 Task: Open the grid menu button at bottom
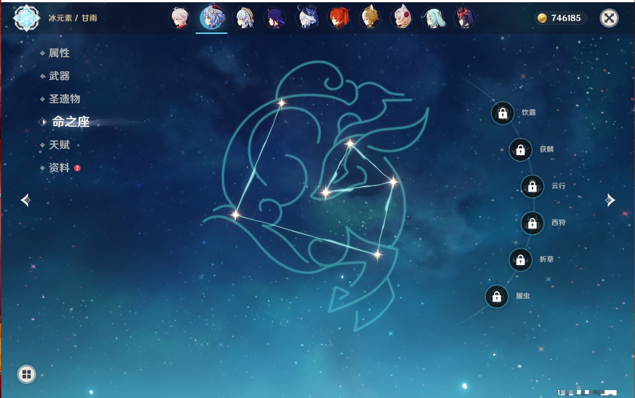click(x=26, y=374)
